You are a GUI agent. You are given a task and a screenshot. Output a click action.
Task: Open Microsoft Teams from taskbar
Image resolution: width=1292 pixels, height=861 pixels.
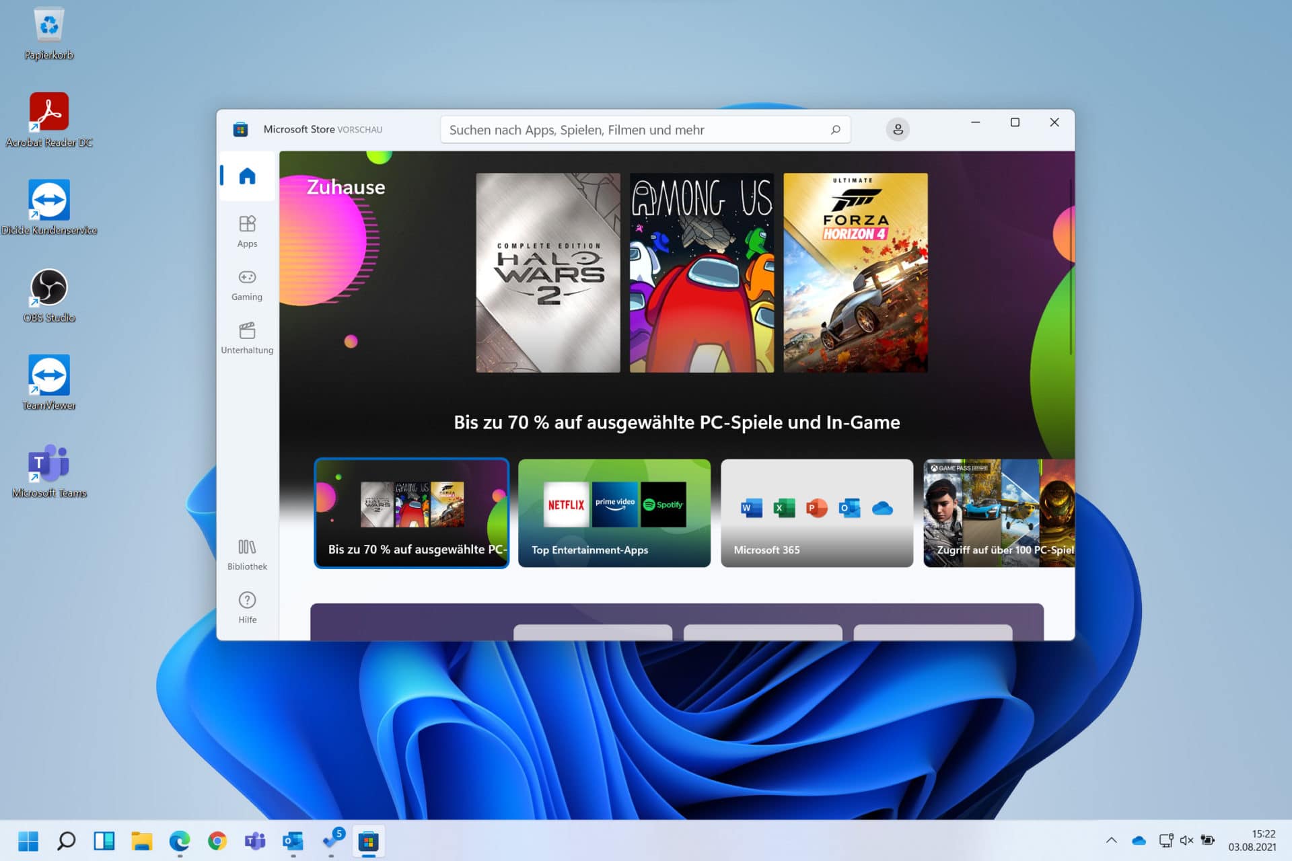pyautogui.click(x=255, y=841)
